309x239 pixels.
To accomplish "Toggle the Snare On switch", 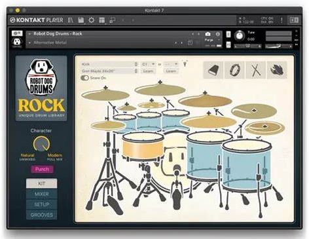I will pyautogui.click(x=84, y=78).
